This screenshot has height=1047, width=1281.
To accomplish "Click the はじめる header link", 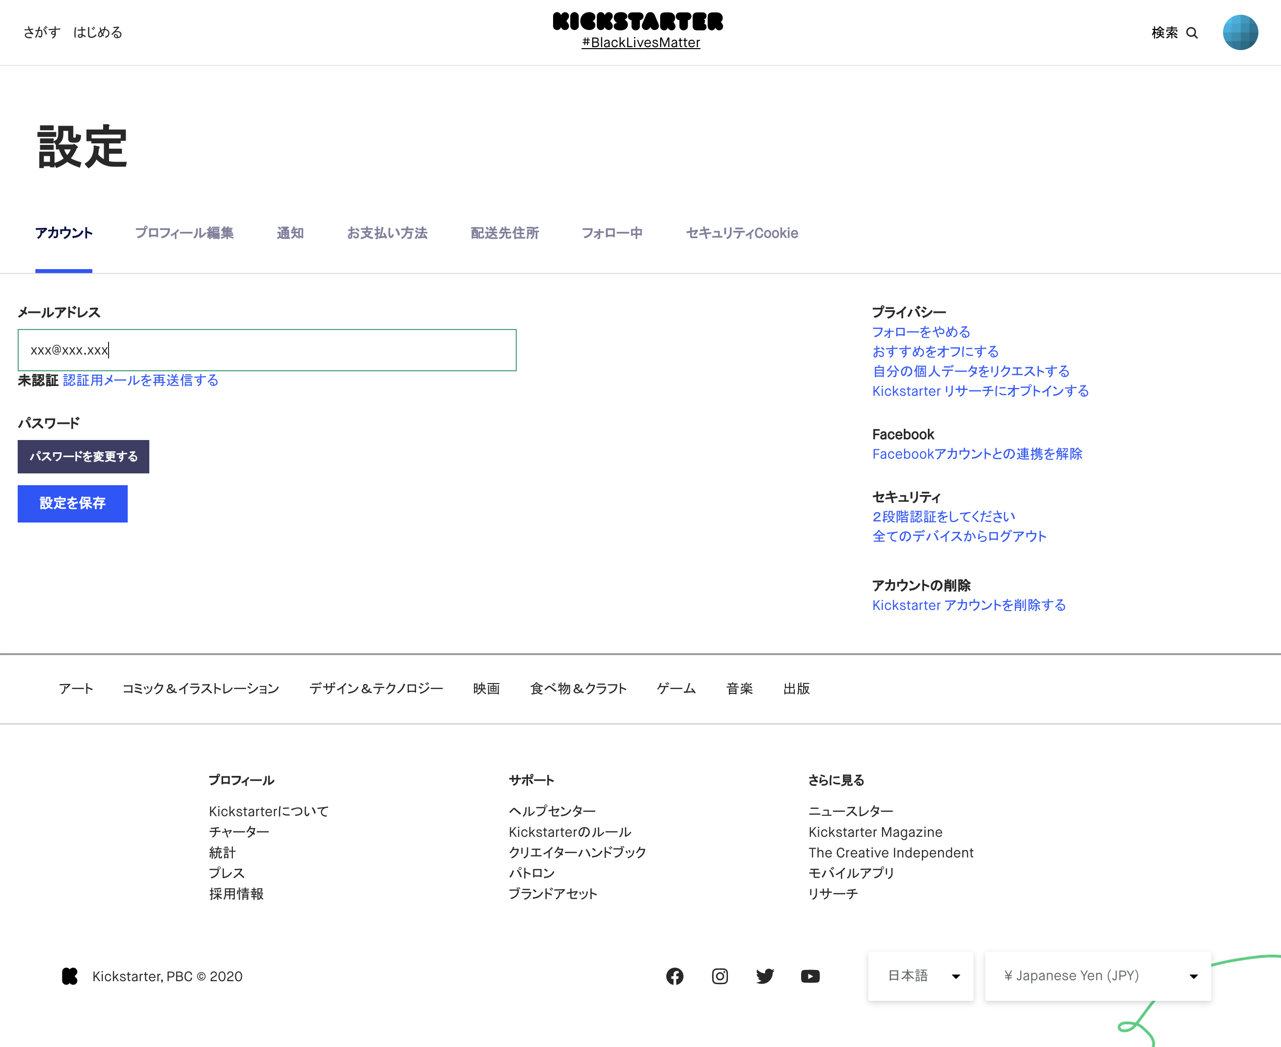I will [98, 32].
